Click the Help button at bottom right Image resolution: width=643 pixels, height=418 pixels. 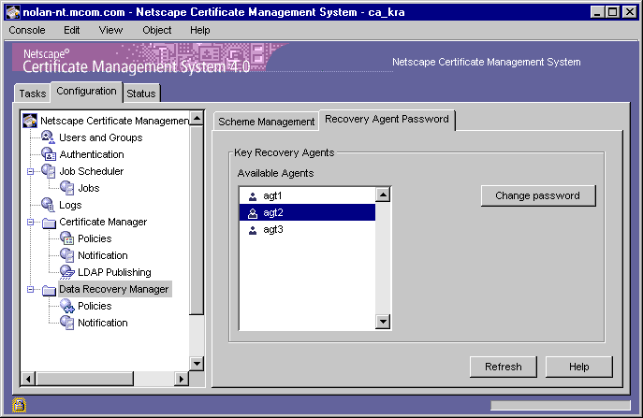[579, 367]
